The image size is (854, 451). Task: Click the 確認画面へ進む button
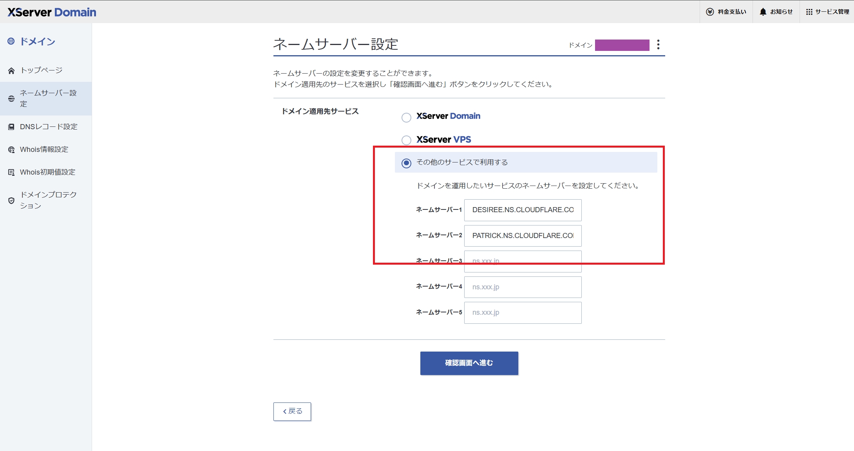pyautogui.click(x=469, y=363)
